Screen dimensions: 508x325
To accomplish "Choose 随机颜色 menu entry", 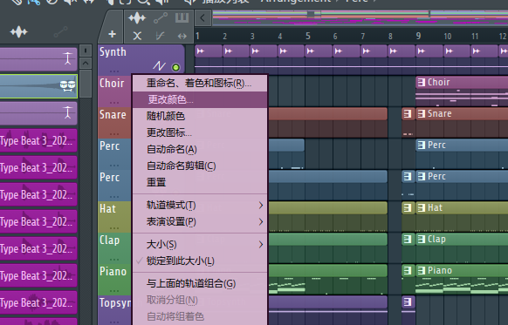I will 200,116.
